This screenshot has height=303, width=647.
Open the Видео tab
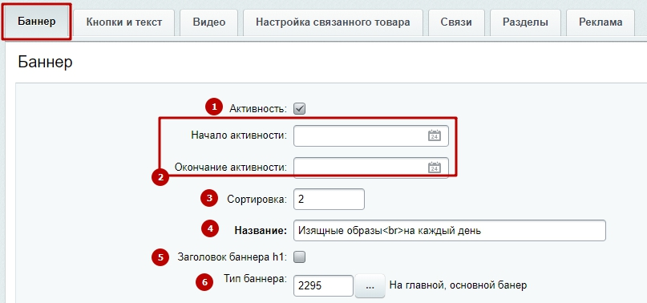pos(209,22)
